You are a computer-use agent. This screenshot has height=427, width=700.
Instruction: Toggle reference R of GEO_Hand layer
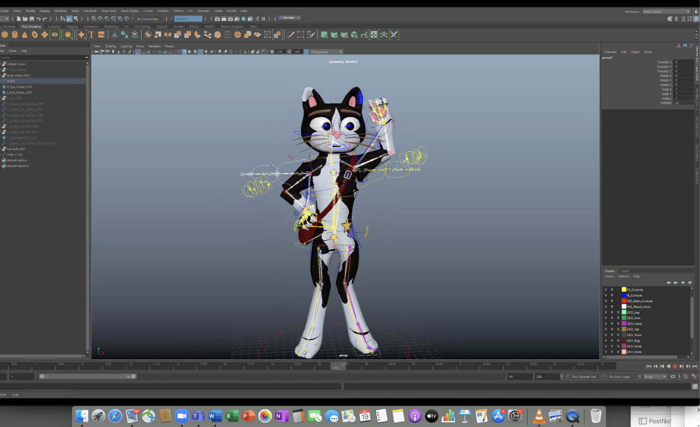(x=618, y=324)
